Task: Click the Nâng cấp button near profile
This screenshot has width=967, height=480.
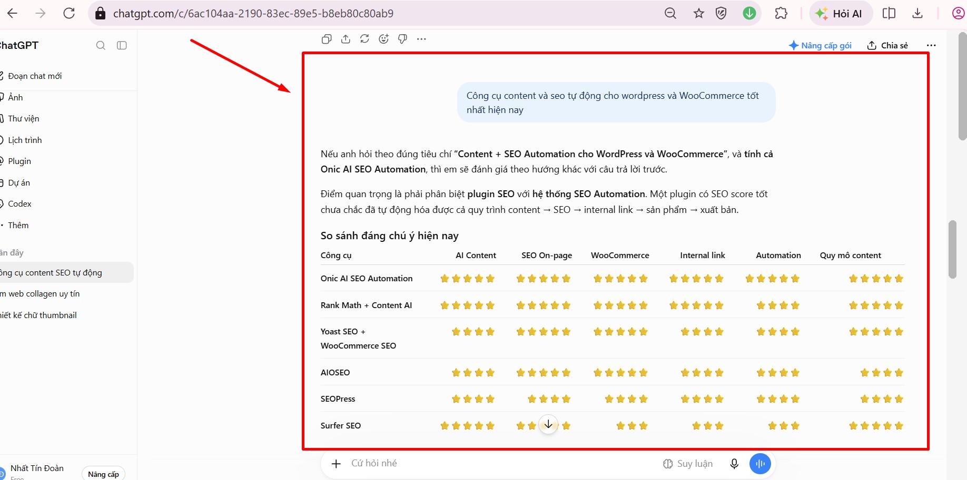Action: 104,474
